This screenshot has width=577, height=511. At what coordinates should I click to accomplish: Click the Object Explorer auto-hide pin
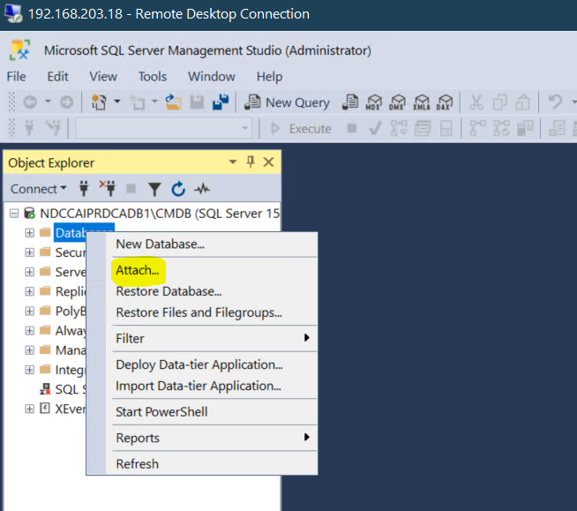[x=251, y=162]
